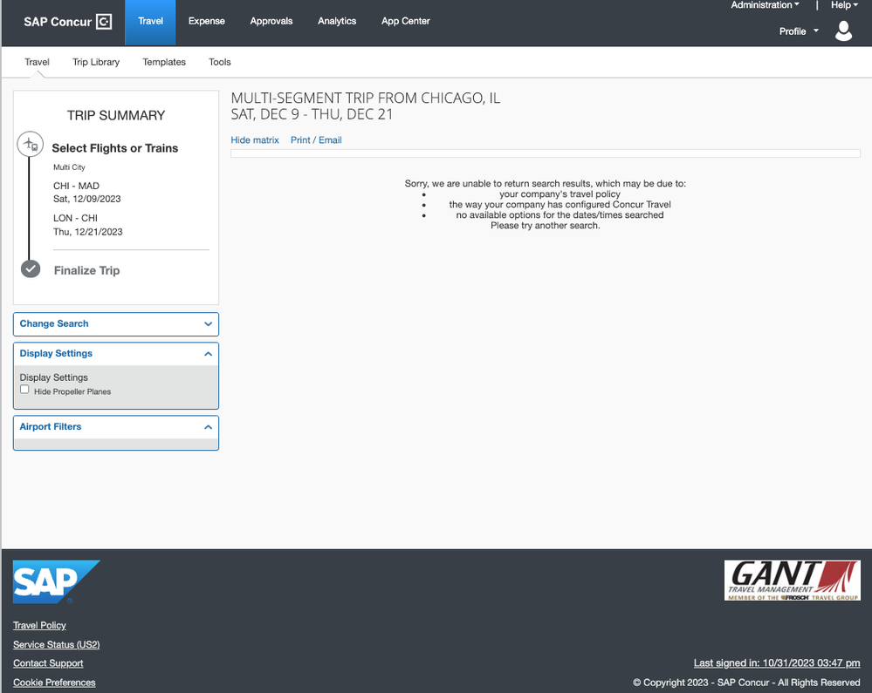The width and height of the screenshot is (872, 693).
Task: Click Select Flights or Trains step
Action: 115,148
